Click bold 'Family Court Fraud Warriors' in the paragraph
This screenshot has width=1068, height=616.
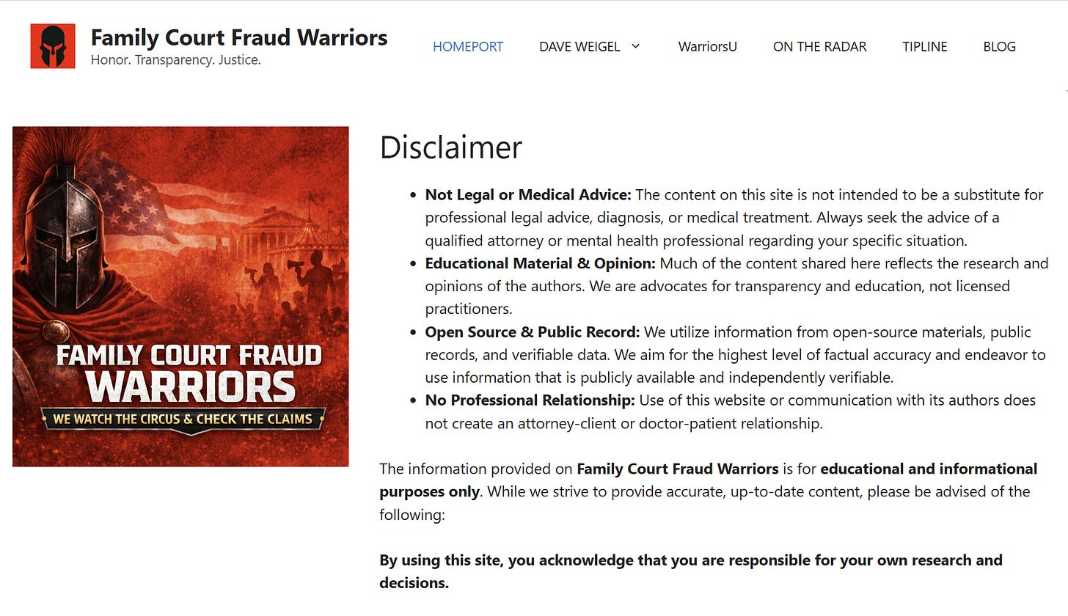point(678,469)
